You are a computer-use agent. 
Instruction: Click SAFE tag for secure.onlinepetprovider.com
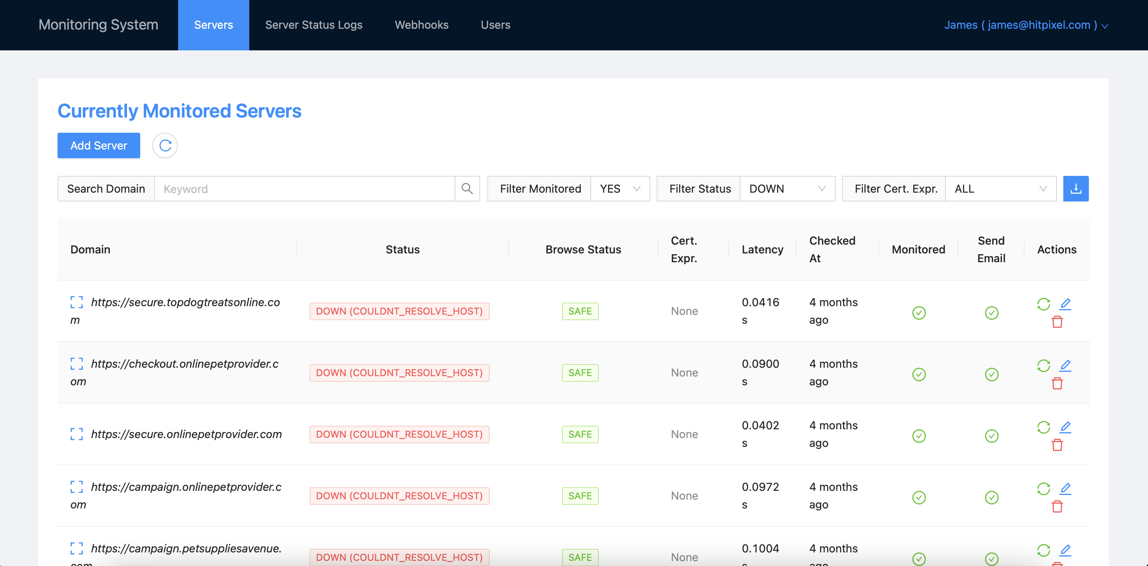coord(580,434)
